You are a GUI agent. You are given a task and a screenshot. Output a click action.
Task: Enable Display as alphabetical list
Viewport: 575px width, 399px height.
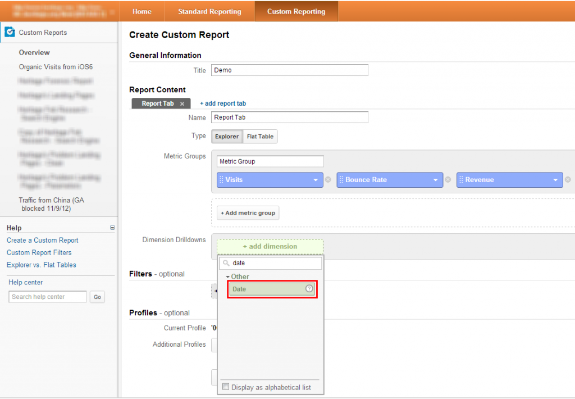226,387
